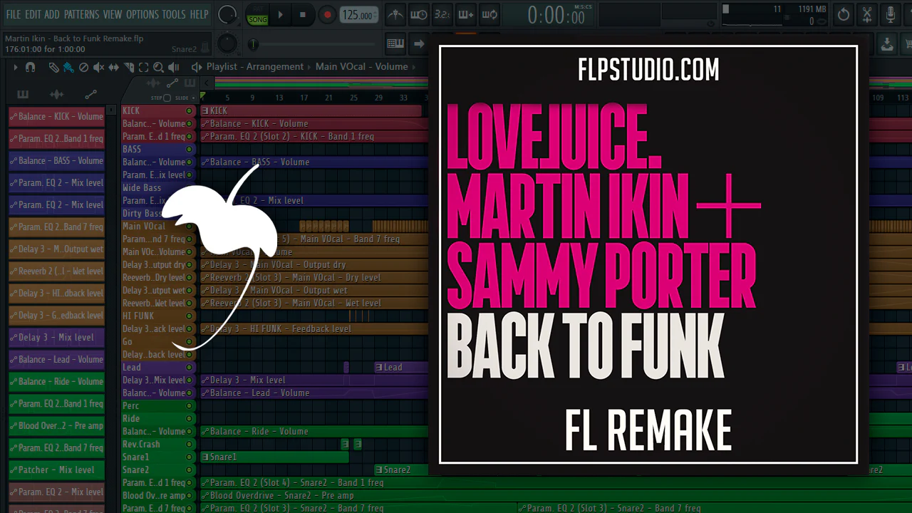Open the Add menu
912x513 pixels.
[x=52, y=14]
